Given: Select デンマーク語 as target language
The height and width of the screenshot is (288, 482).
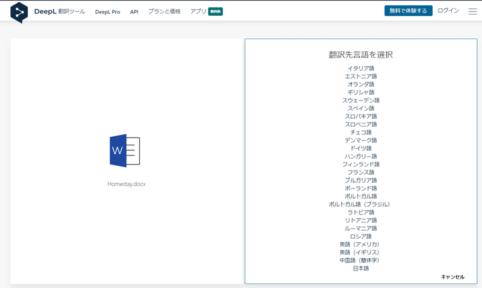Looking at the screenshot, I should pos(361,140).
